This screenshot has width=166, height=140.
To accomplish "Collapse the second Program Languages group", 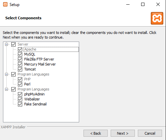I will [x=7, y=89].
